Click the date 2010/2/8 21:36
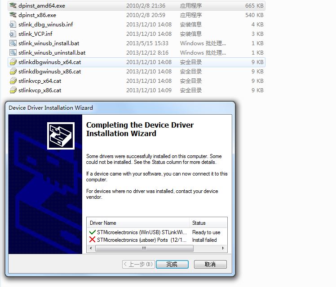336x287 pixels. pyautogui.click(x=146, y=6)
